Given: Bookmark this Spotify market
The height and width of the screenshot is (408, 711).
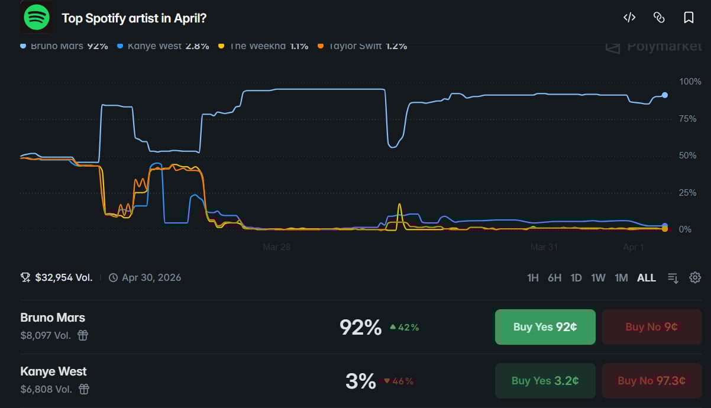Looking at the screenshot, I should pos(689,18).
